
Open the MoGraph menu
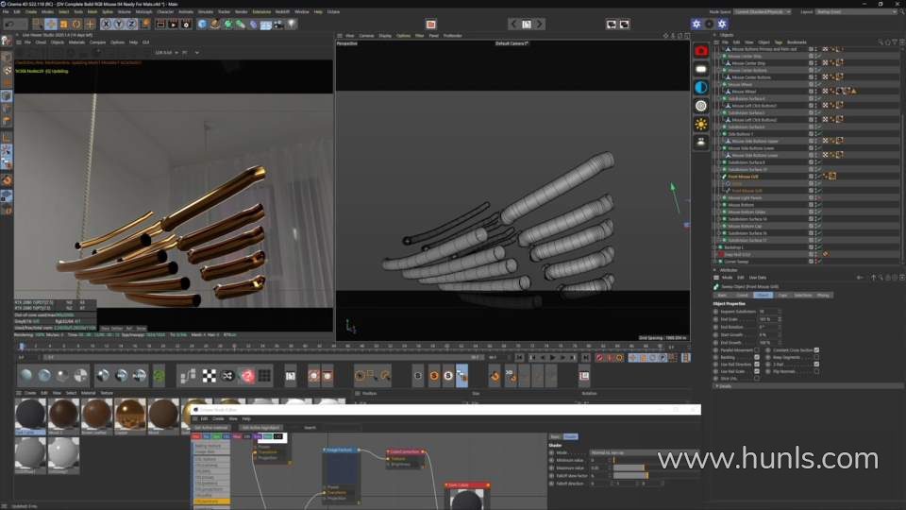click(x=143, y=11)
